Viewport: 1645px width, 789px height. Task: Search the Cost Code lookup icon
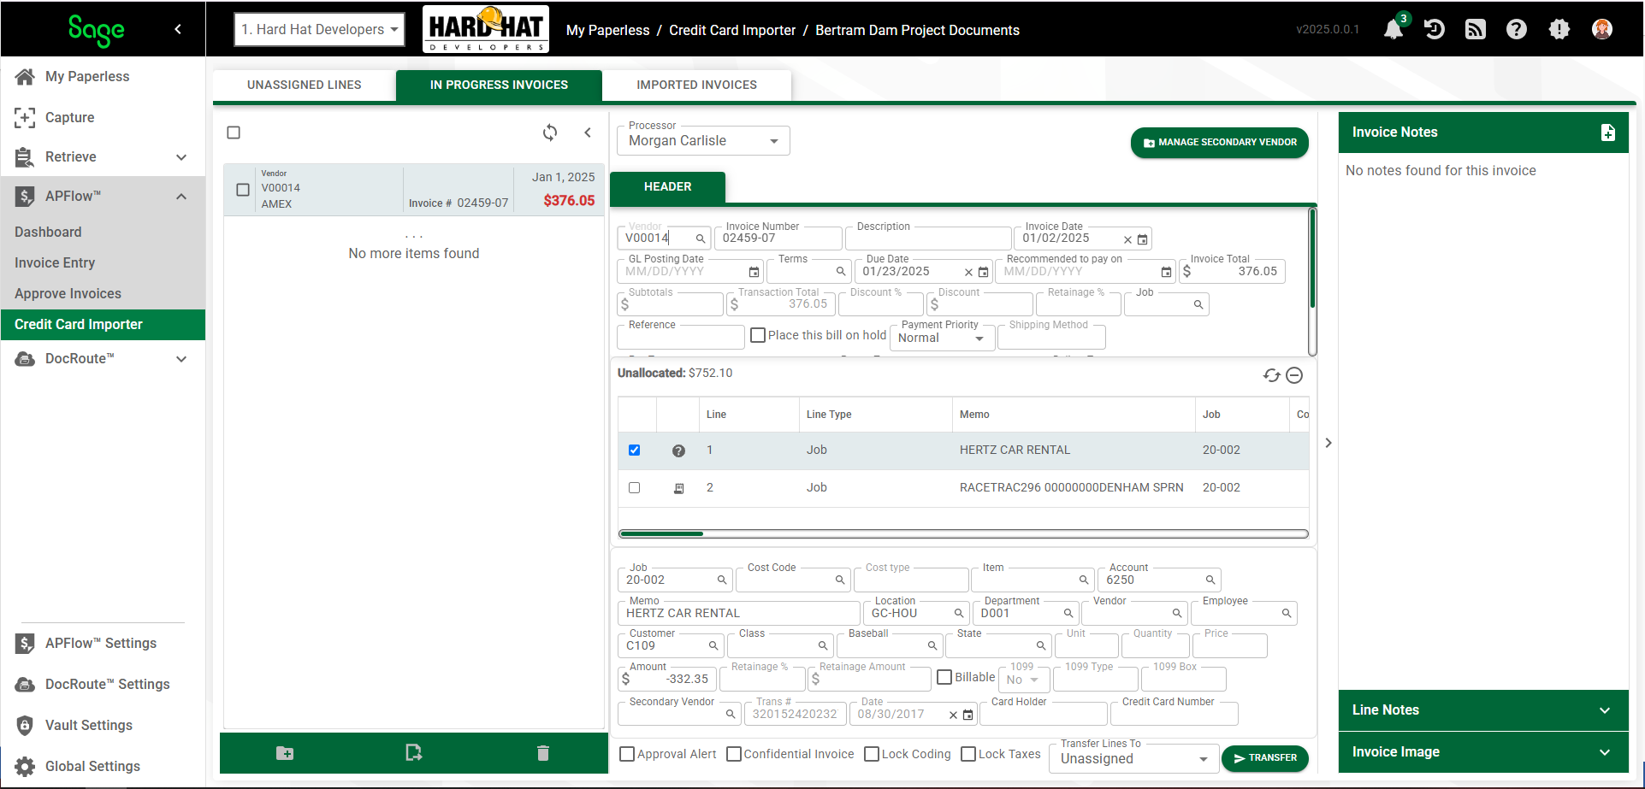pos(840,580)
